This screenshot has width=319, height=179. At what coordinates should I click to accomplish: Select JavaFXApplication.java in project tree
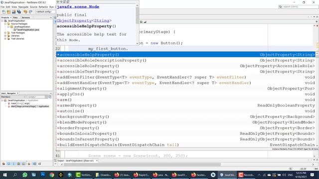coord(26,30)
